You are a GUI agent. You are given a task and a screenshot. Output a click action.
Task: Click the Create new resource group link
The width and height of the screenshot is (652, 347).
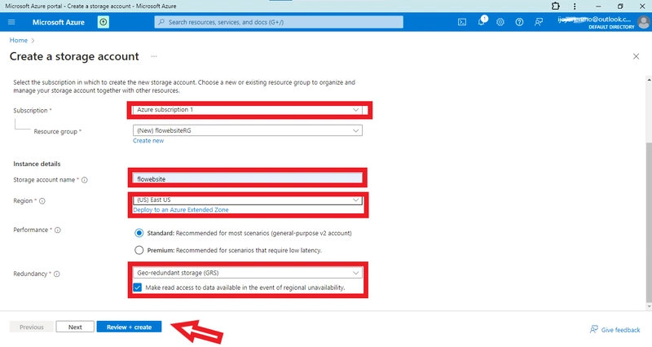(x=148, y=141)
